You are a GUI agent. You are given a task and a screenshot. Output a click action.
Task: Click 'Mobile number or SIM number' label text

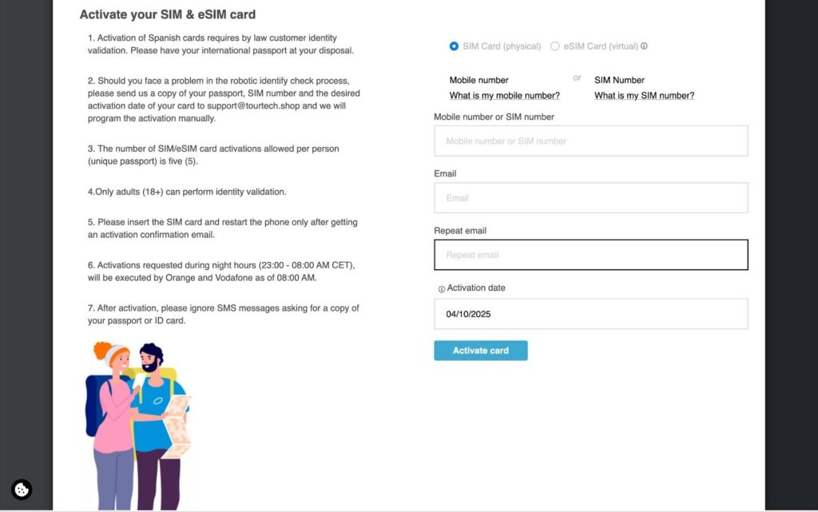point(494,117)
